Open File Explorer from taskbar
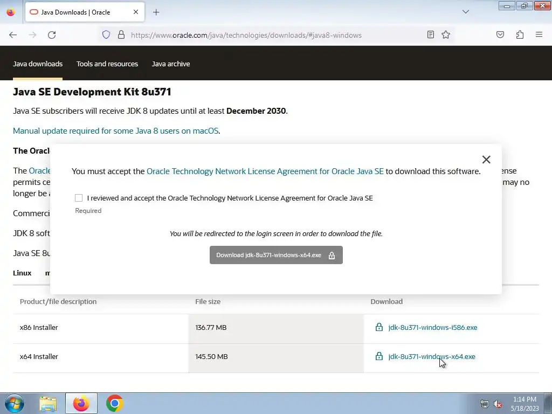 pos(48,404)
